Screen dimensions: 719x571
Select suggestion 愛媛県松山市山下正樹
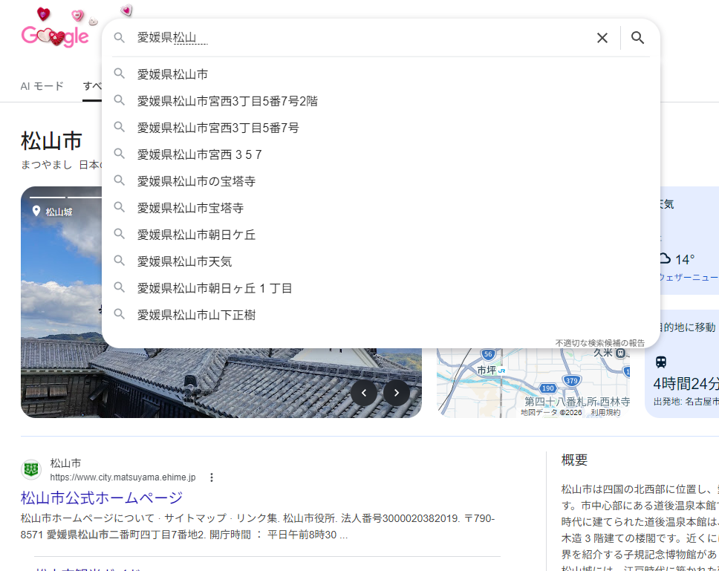tap(196, 315)
